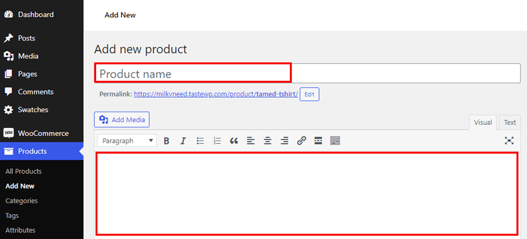Screen dimensions: 527x239
Task: Go to All Products submenu
Action: [x=24, y=171]
